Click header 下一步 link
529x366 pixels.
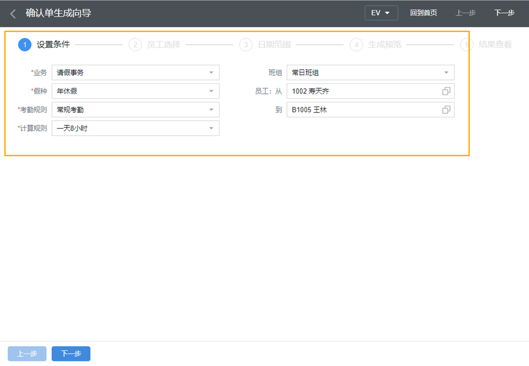(504, 13)
